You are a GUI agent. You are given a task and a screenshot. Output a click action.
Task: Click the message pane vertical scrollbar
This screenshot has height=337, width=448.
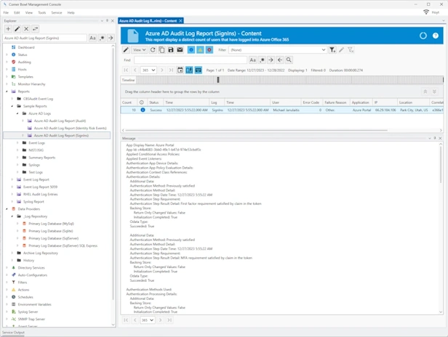pos(441,164)
